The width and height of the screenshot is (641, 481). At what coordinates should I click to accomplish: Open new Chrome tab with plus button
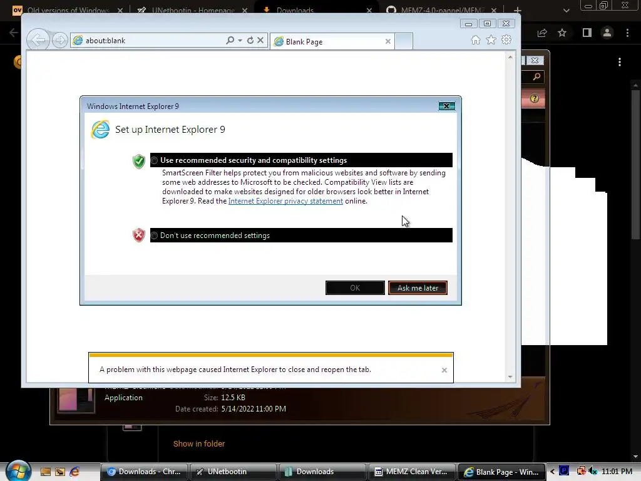click(518, 10)
